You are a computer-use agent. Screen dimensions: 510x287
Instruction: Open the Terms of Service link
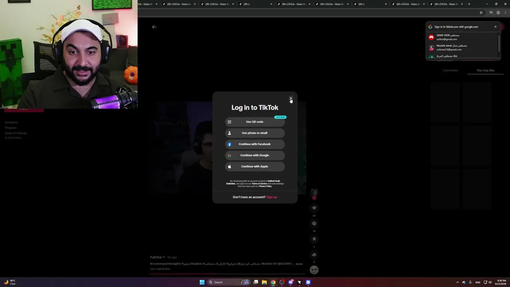click(259, 184)
